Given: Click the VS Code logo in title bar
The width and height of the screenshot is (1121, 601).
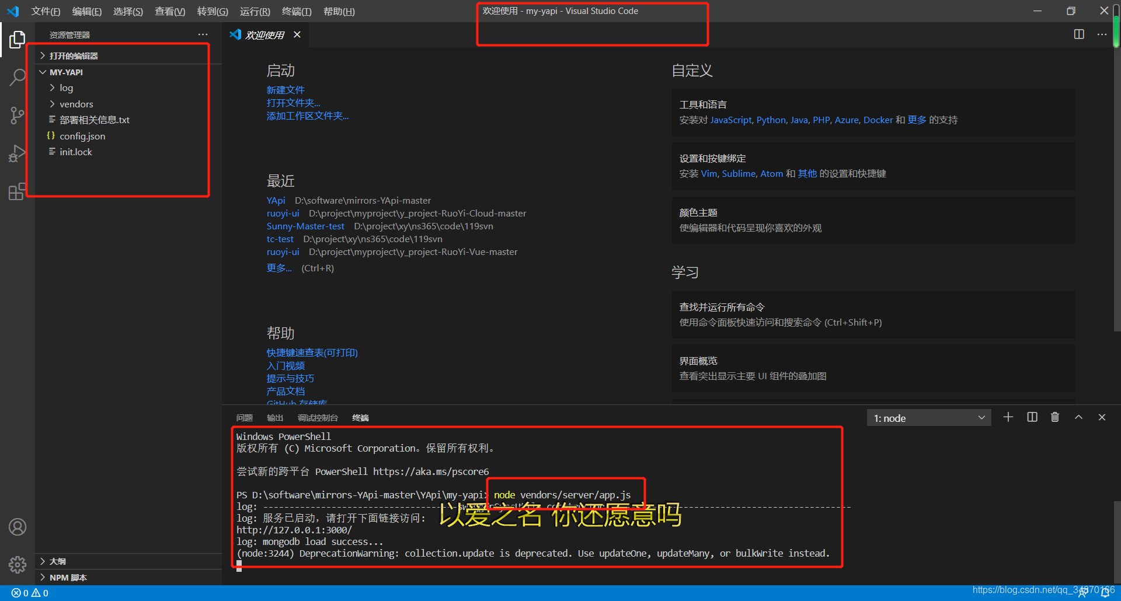Looking at the screenshot, I should point(13,11).
